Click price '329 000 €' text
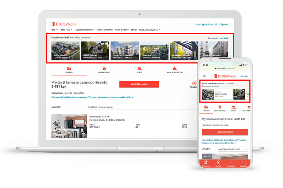The image size is (283, 188). 94,127
